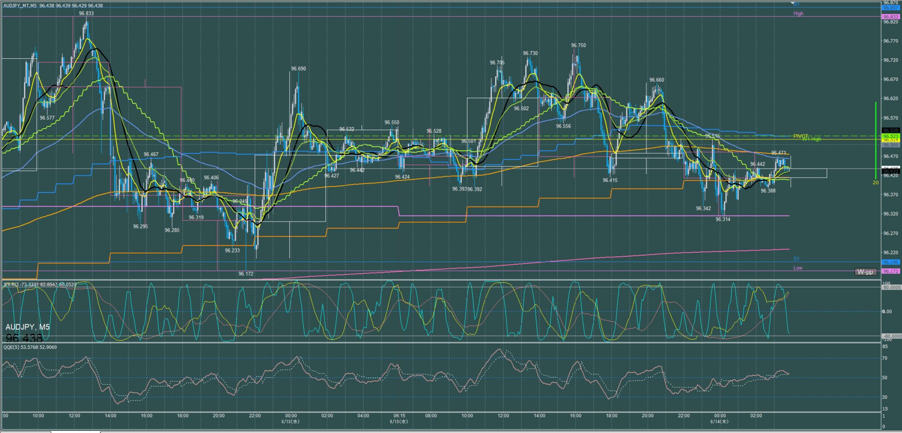Viewport: 902px width, 433px height.
Task: Click the 96.577 price label
Action: pos(47,118)
